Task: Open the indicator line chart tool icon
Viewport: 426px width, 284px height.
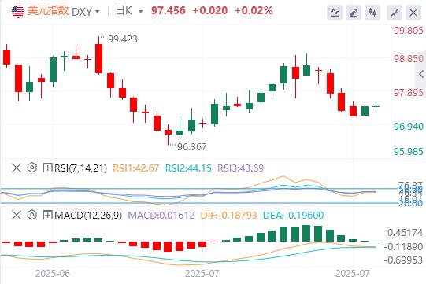Action: click(335, 13)
